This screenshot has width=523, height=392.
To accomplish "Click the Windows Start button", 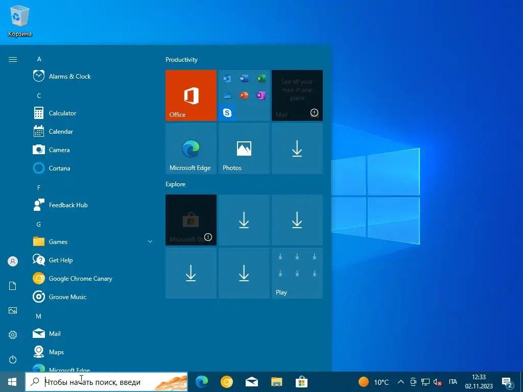I will point(12,382).
